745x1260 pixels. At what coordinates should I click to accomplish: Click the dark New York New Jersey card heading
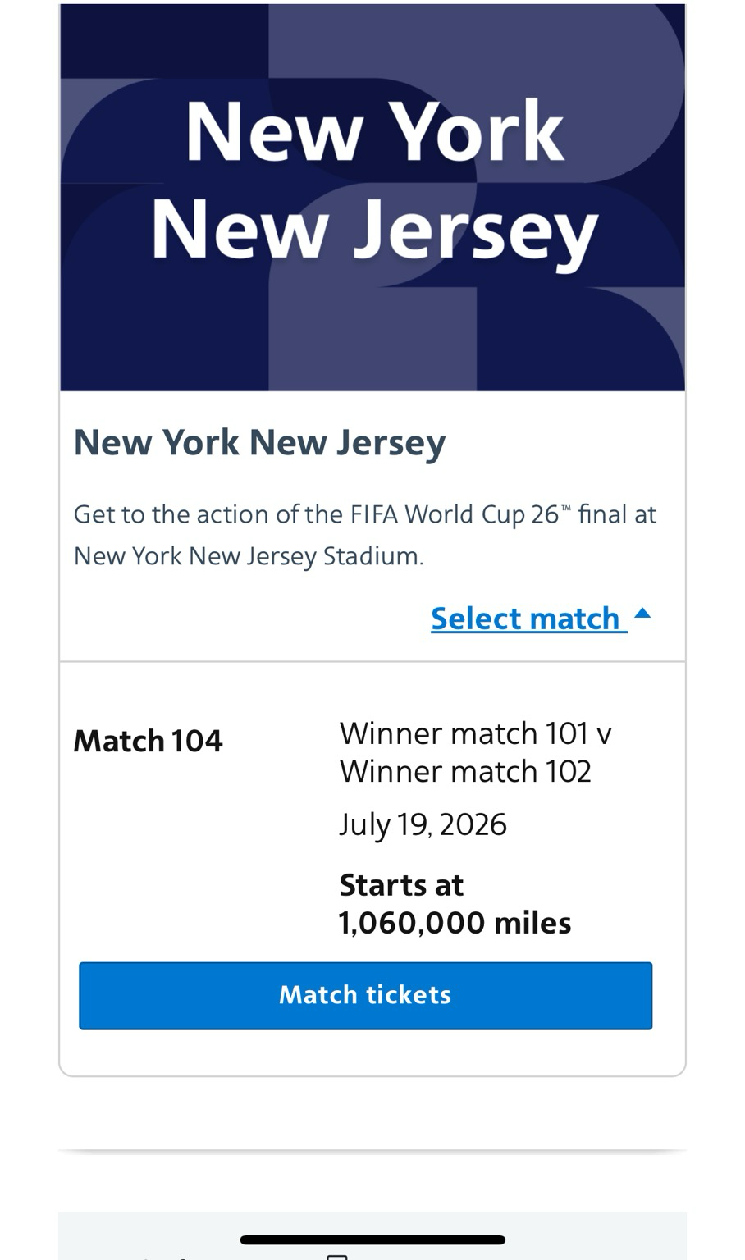point(259,442)
